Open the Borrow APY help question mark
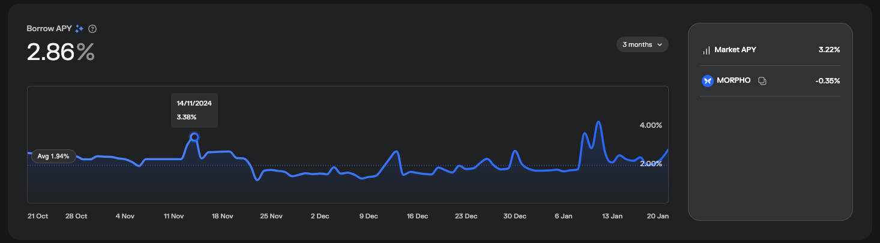 [x=92, y=29]
